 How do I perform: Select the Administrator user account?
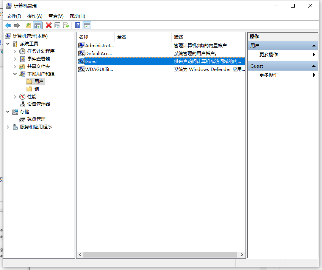click(99, 45)
